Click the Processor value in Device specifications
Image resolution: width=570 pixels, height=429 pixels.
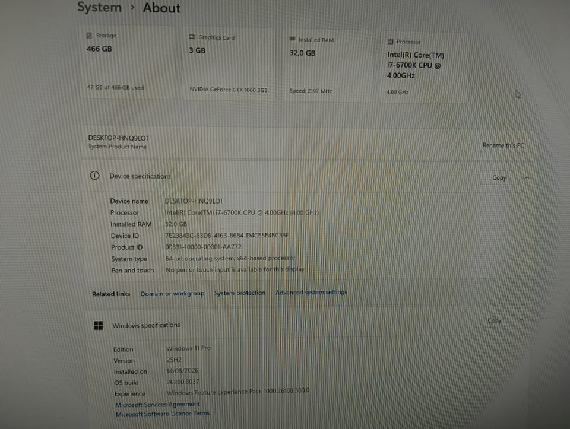click(242, 212)
